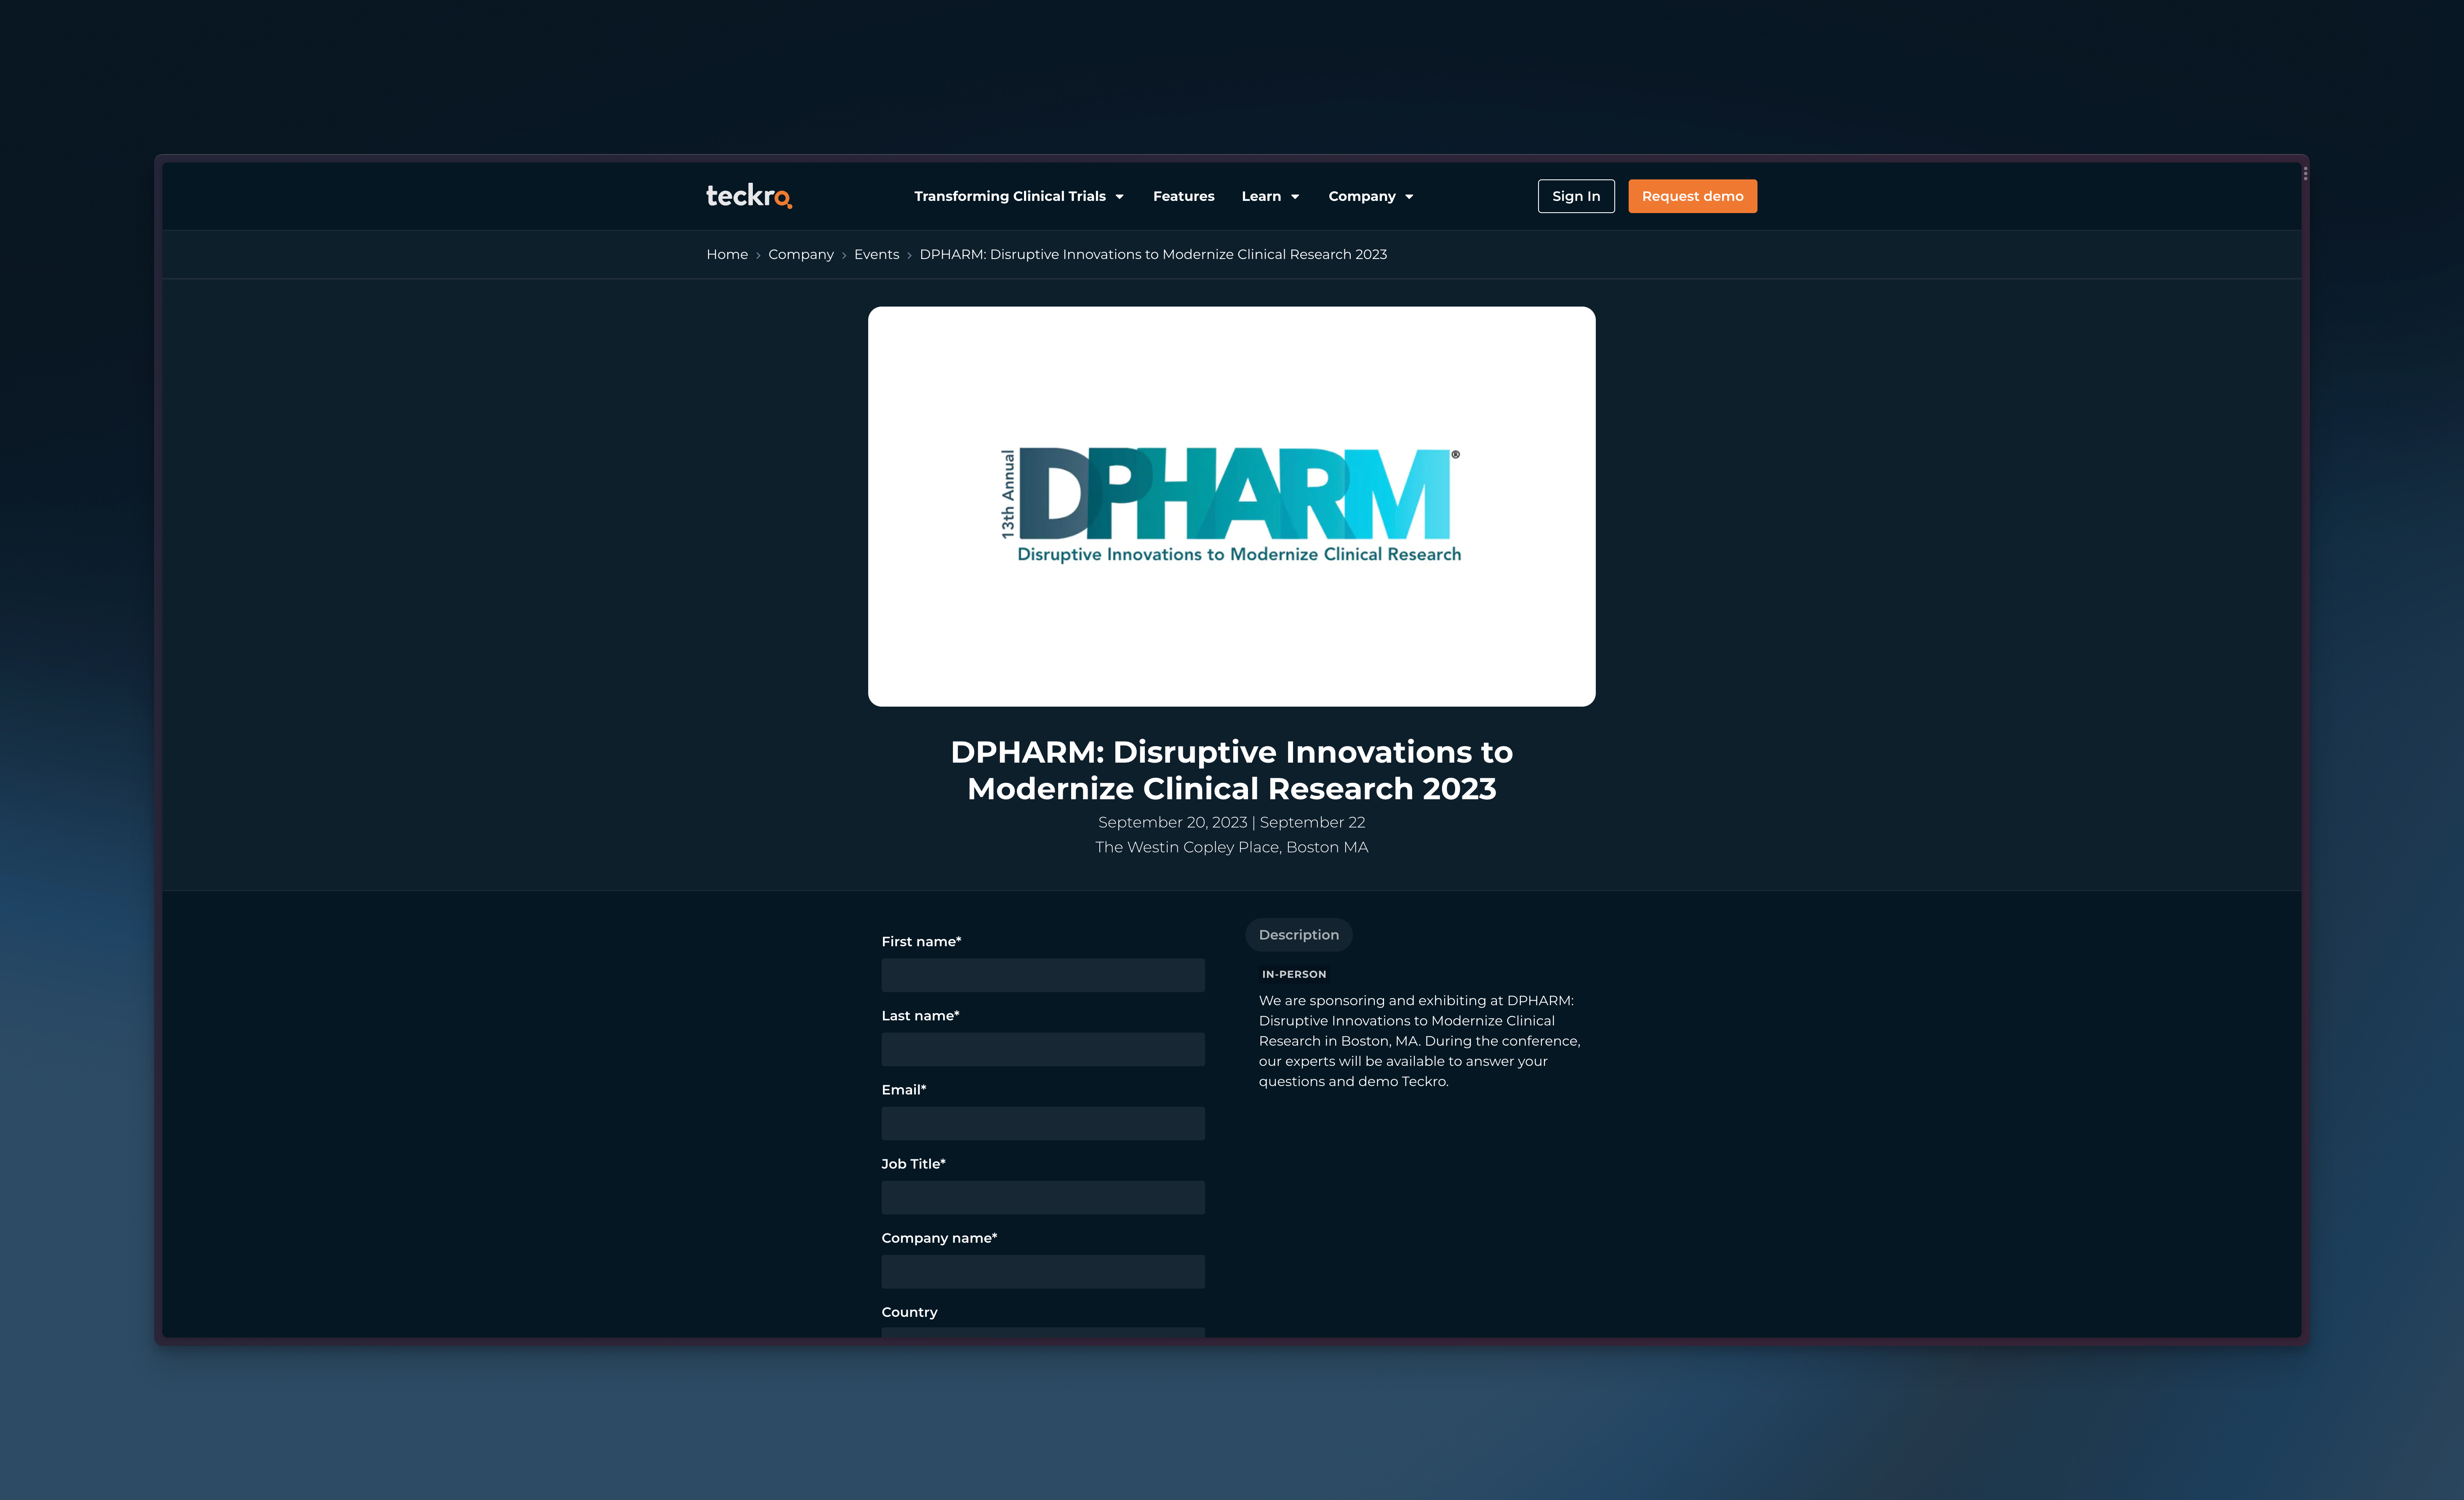Select the Description tab
Image resolution: width=2464 pixels, height=1500 pixels.
1298,934
